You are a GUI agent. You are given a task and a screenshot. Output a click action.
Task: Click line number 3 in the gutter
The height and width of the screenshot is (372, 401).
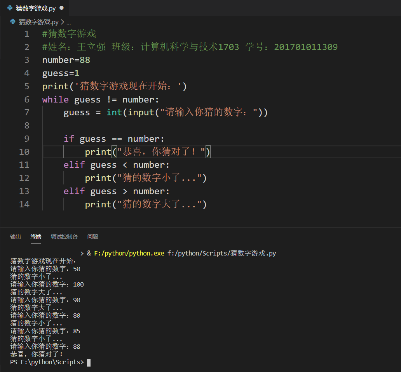pyautogui.click(x=26, y=60)
